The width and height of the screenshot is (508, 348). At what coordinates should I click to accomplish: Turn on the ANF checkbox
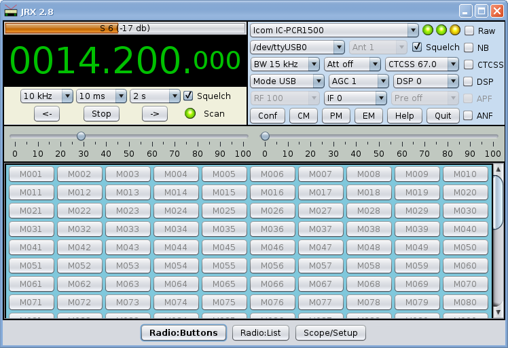(x=469, y=115)
